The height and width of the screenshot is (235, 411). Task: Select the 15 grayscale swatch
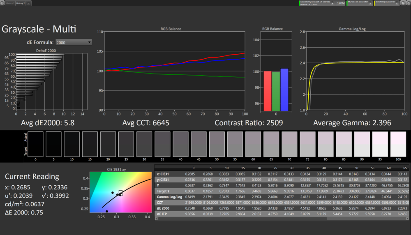coord(90,144)
